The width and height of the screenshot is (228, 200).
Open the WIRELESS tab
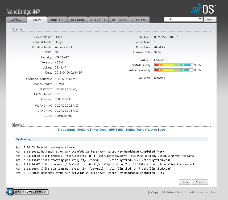click(57, 20)
